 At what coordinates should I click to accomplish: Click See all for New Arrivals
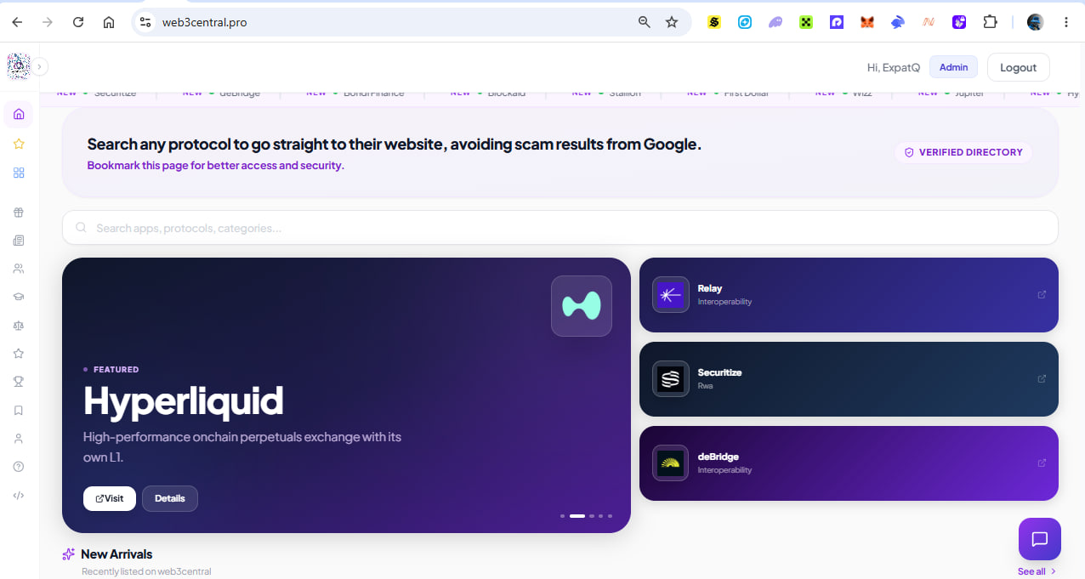coord(1037,571)
